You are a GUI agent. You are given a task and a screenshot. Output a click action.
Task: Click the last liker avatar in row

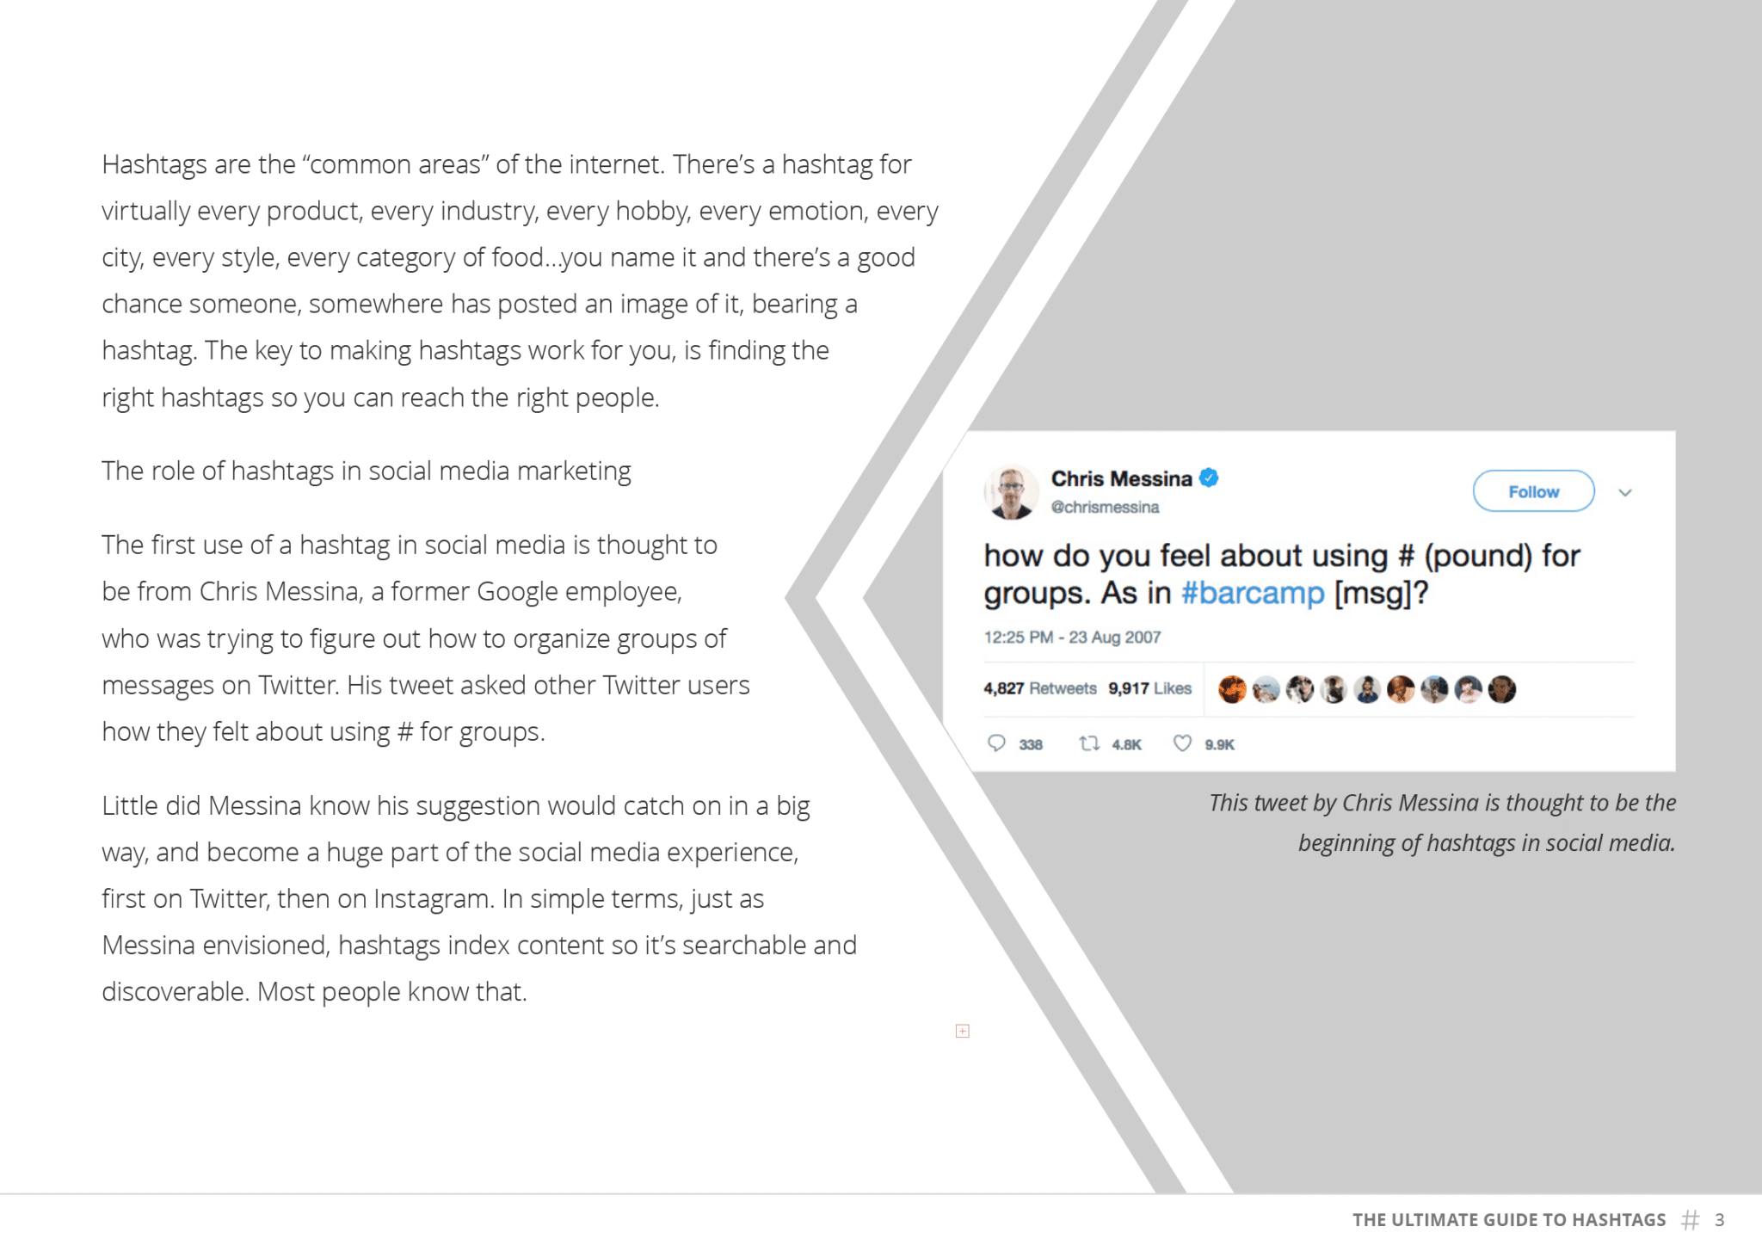pyautogui.click(x=1502, y=689)
